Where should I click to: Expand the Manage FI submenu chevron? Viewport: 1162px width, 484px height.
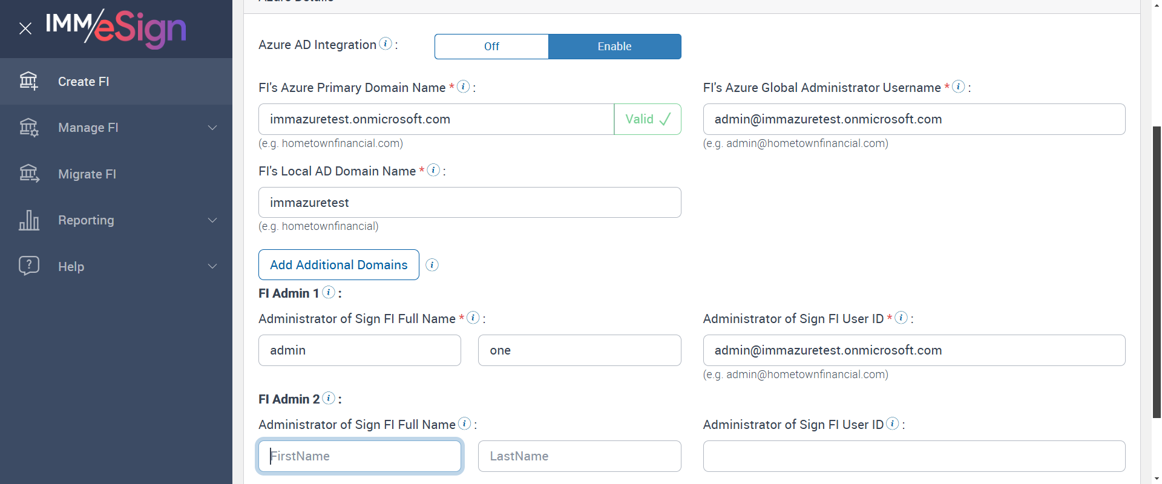[212, 128]
